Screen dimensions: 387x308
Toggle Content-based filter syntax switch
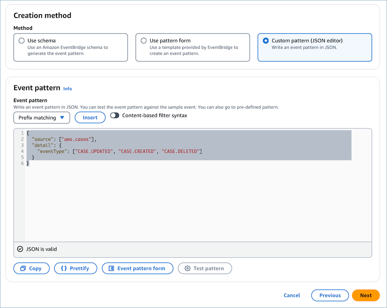point(114,115)
